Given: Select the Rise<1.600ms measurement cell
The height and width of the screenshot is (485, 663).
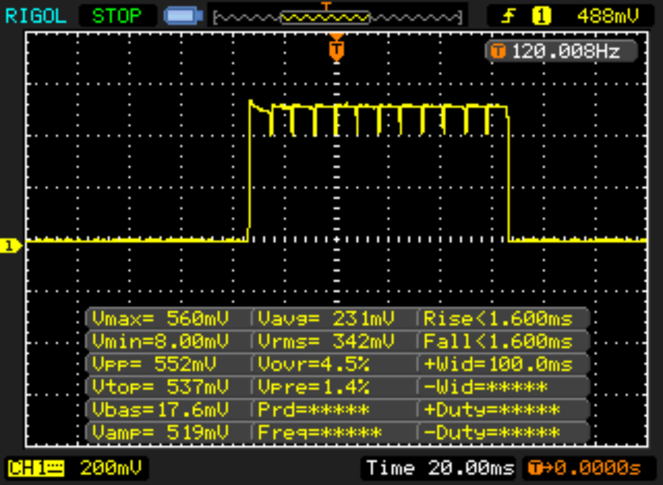Looking at the screenshot, I should point(498,318).
